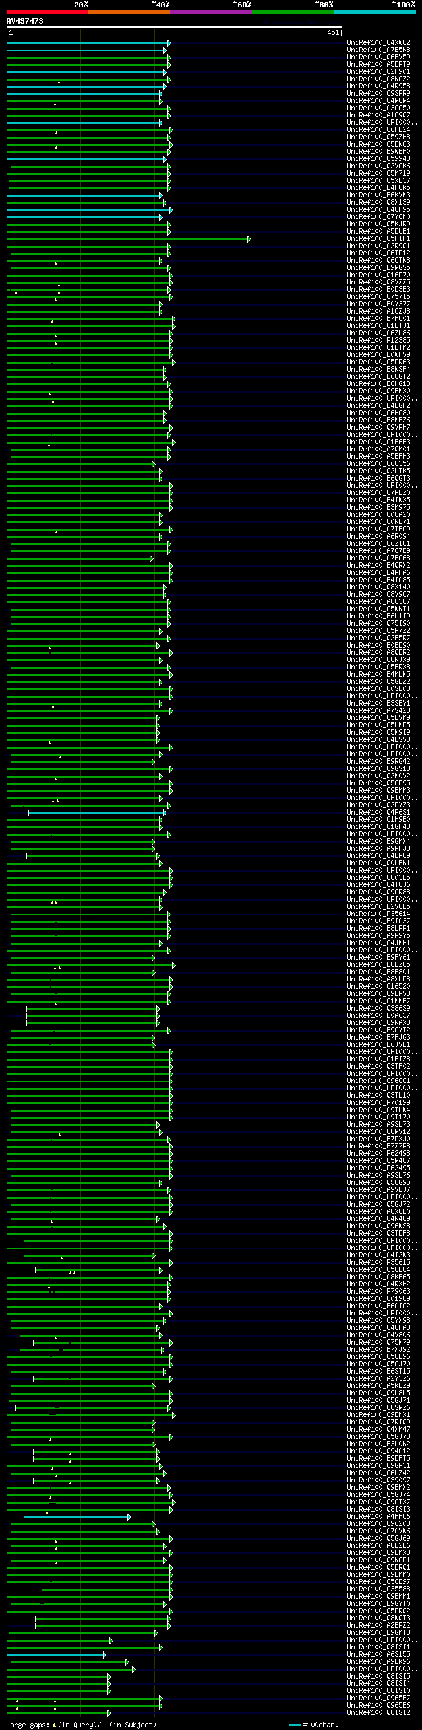Select the label UniRef100_C1H9E0
The image size is (422, 1730).
379,819
